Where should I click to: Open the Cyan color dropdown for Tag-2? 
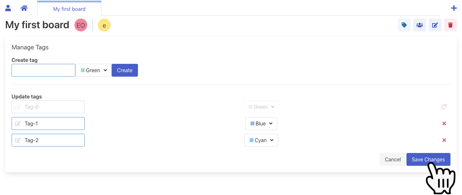click(x=261, y=140)
